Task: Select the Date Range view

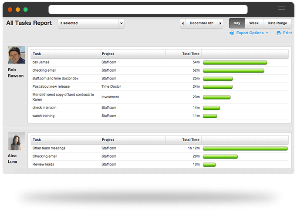Action: [277, 23]
